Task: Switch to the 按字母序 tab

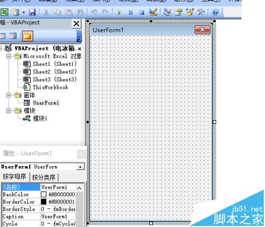Action: click(14, 177)
